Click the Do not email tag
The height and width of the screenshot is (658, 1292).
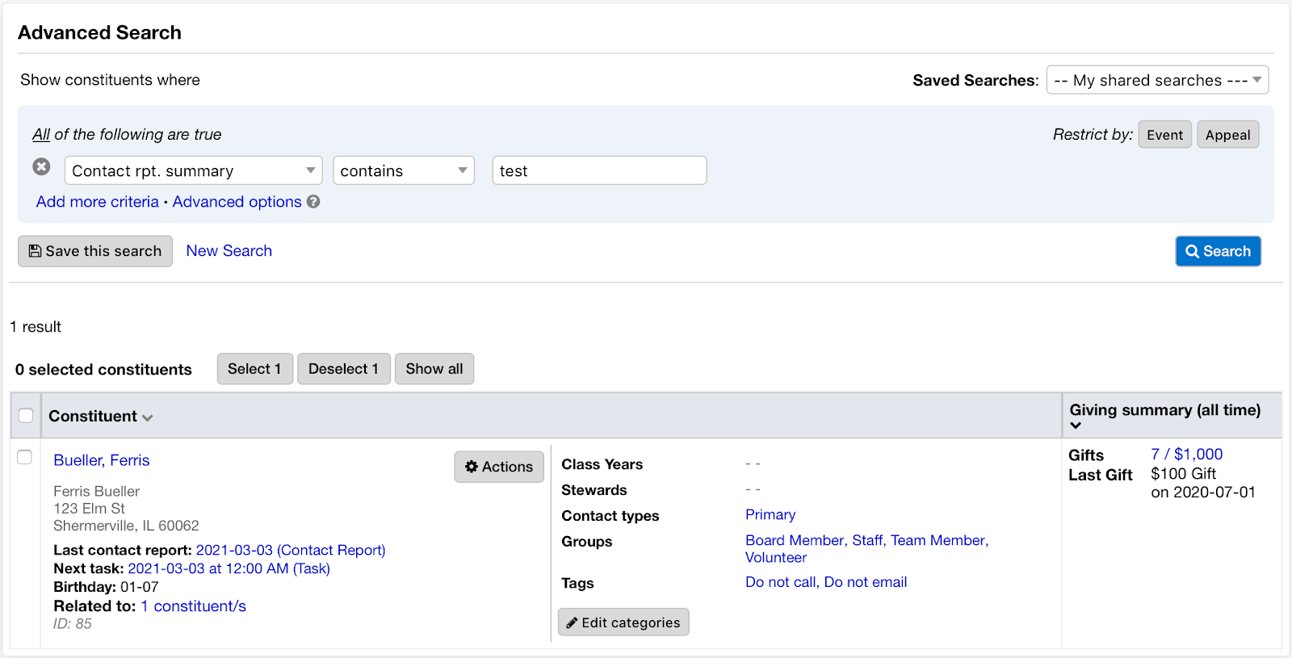(866, 582)
